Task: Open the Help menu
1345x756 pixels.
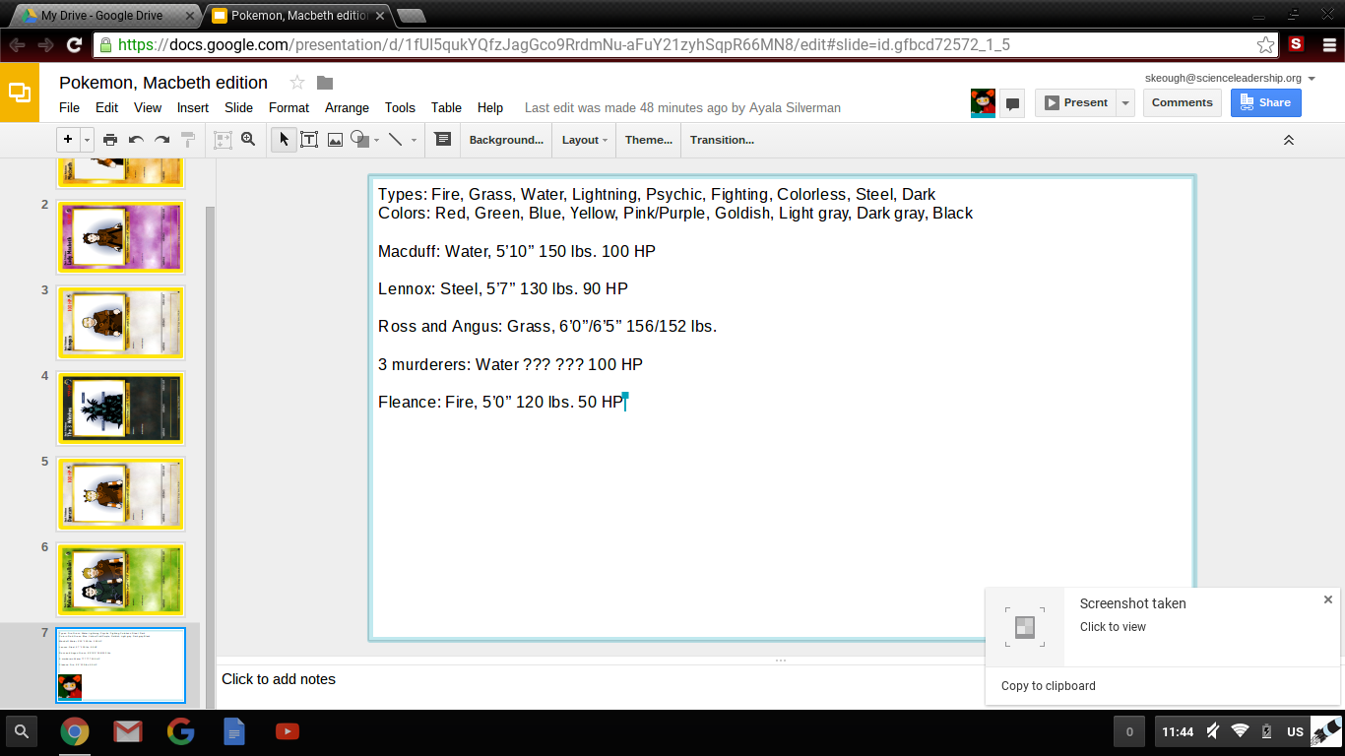Action: 490,107
